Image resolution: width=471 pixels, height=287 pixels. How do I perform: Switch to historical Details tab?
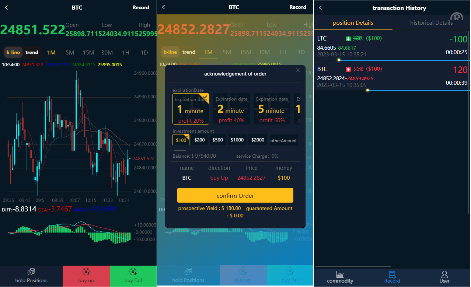coord(431,23)
